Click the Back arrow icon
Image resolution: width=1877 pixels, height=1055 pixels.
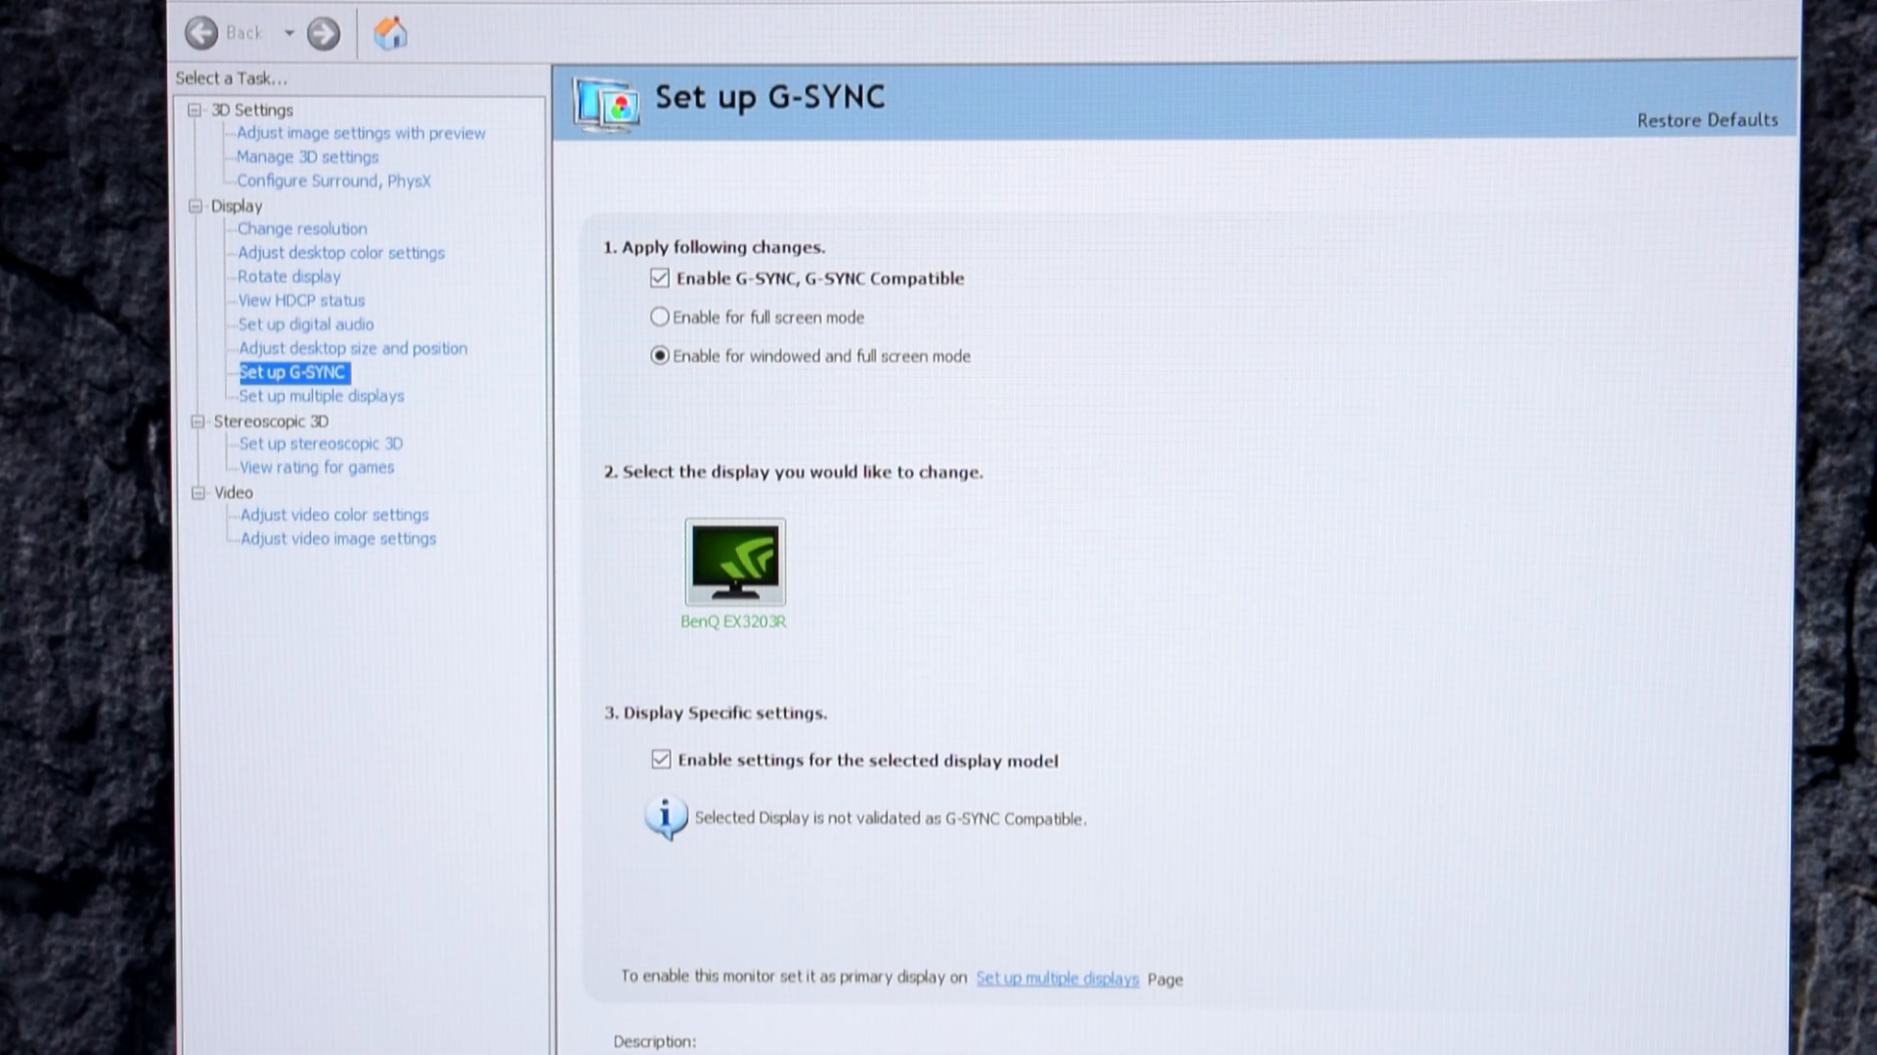201,33
